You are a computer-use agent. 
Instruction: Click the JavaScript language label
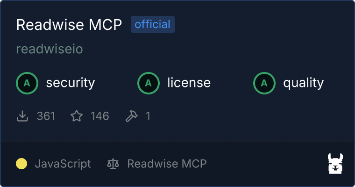tap(63, 164)
